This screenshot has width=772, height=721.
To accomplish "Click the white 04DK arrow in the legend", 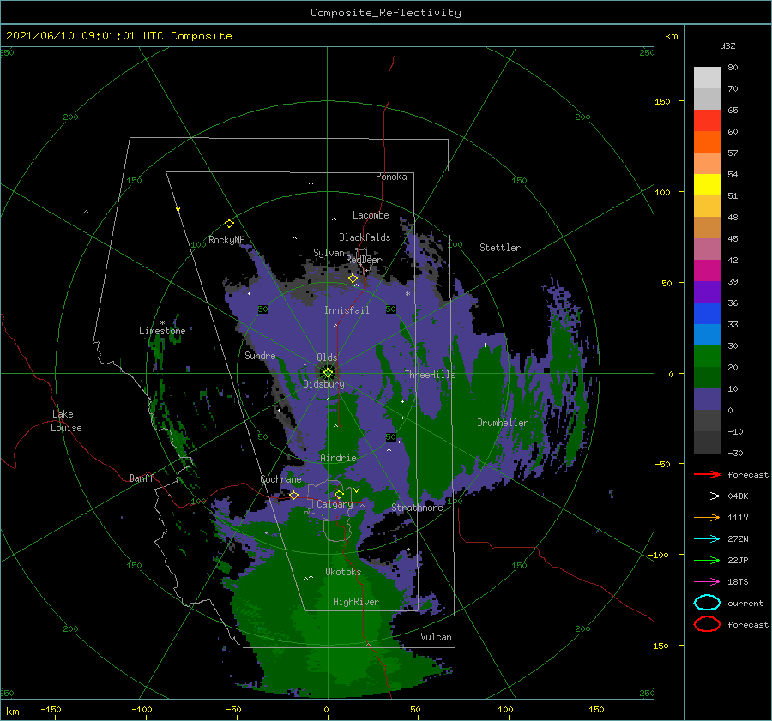I will pos(707,496).
